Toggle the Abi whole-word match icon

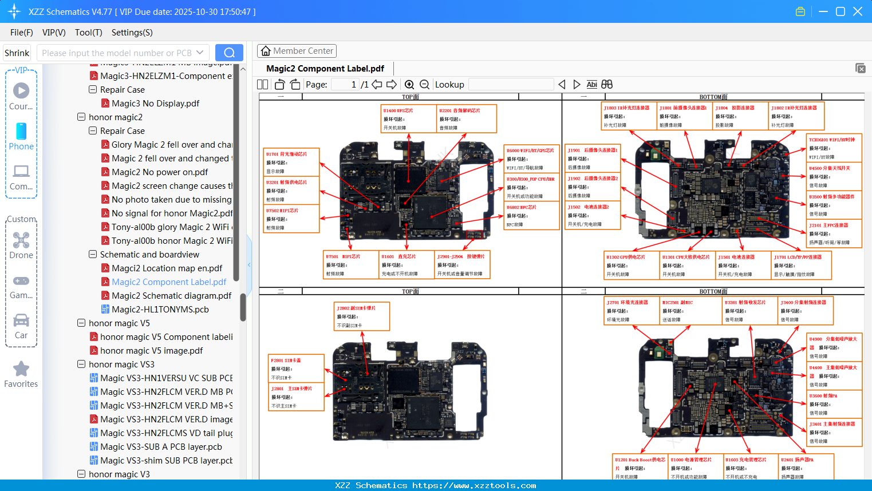[x=591, y=84]
